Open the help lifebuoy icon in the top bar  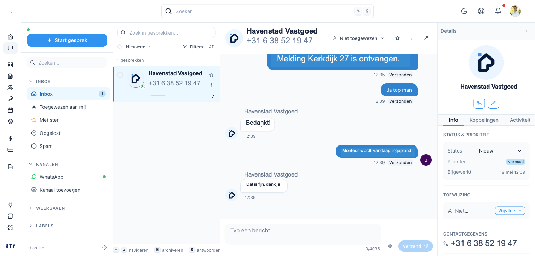[x=481, y=11]
